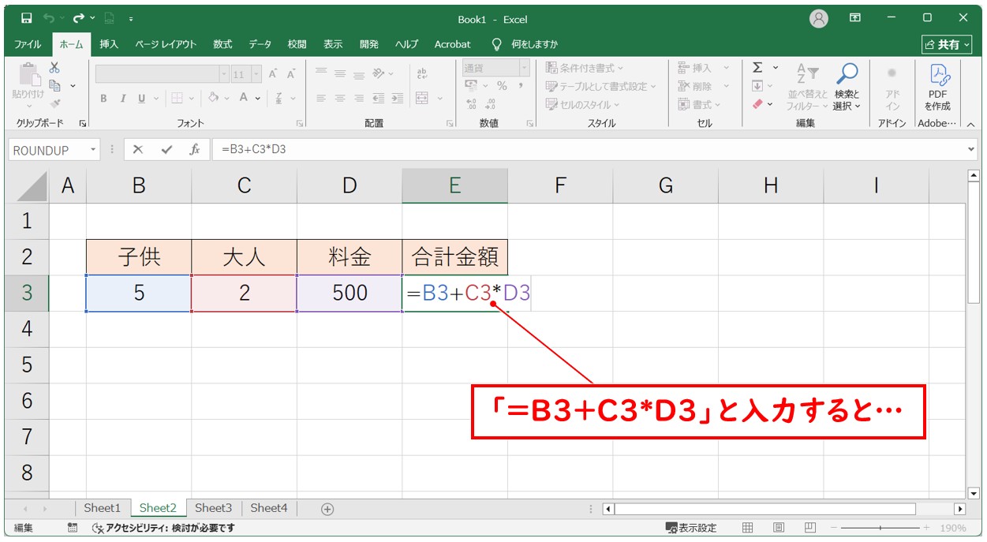
Task: Apply cell borders
Action: click(177, 99)
